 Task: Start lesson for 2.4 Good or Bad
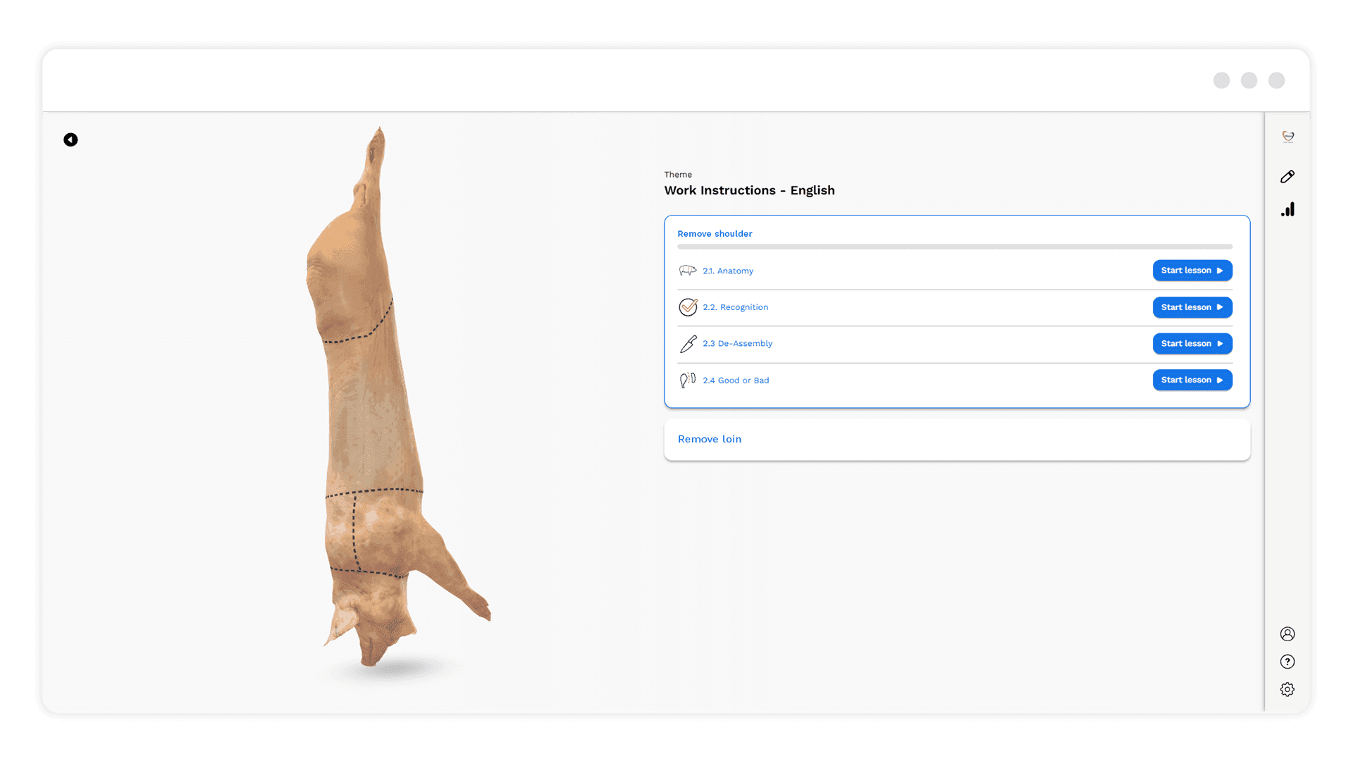point(1192,380)
